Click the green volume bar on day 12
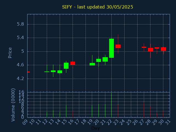 (x=47, y=114)
